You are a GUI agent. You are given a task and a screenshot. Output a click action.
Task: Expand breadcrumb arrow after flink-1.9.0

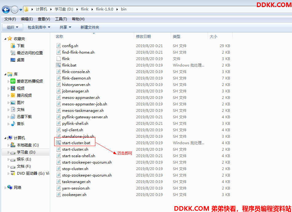click(x=117, y=9)
